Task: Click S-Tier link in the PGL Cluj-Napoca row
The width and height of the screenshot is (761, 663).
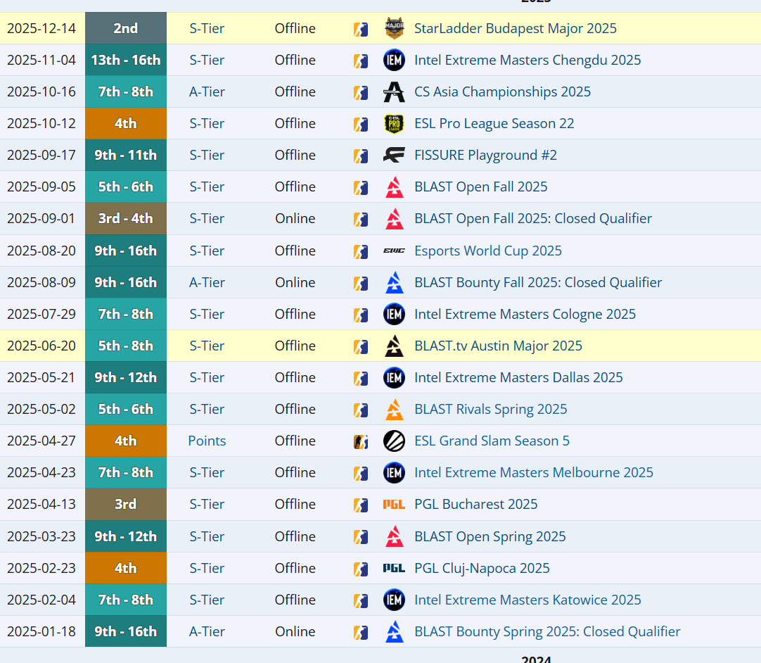Action: pyautogui.click(x=207, y=568)
